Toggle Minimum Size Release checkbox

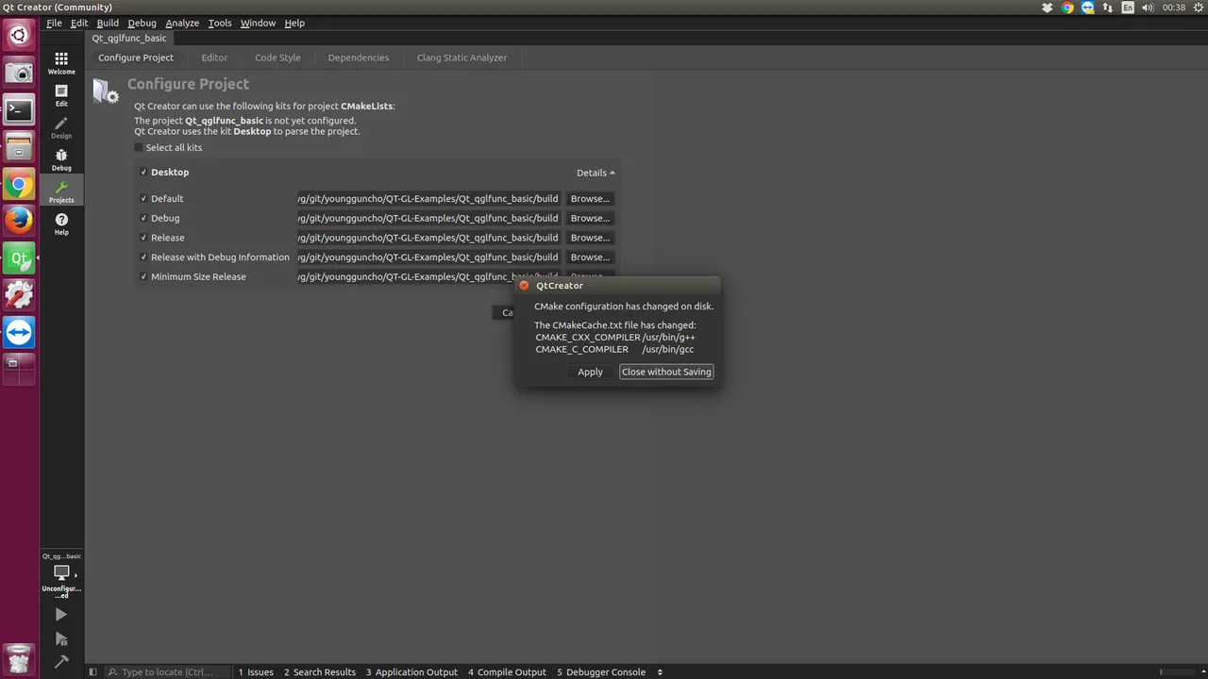(x=143, y=277)
